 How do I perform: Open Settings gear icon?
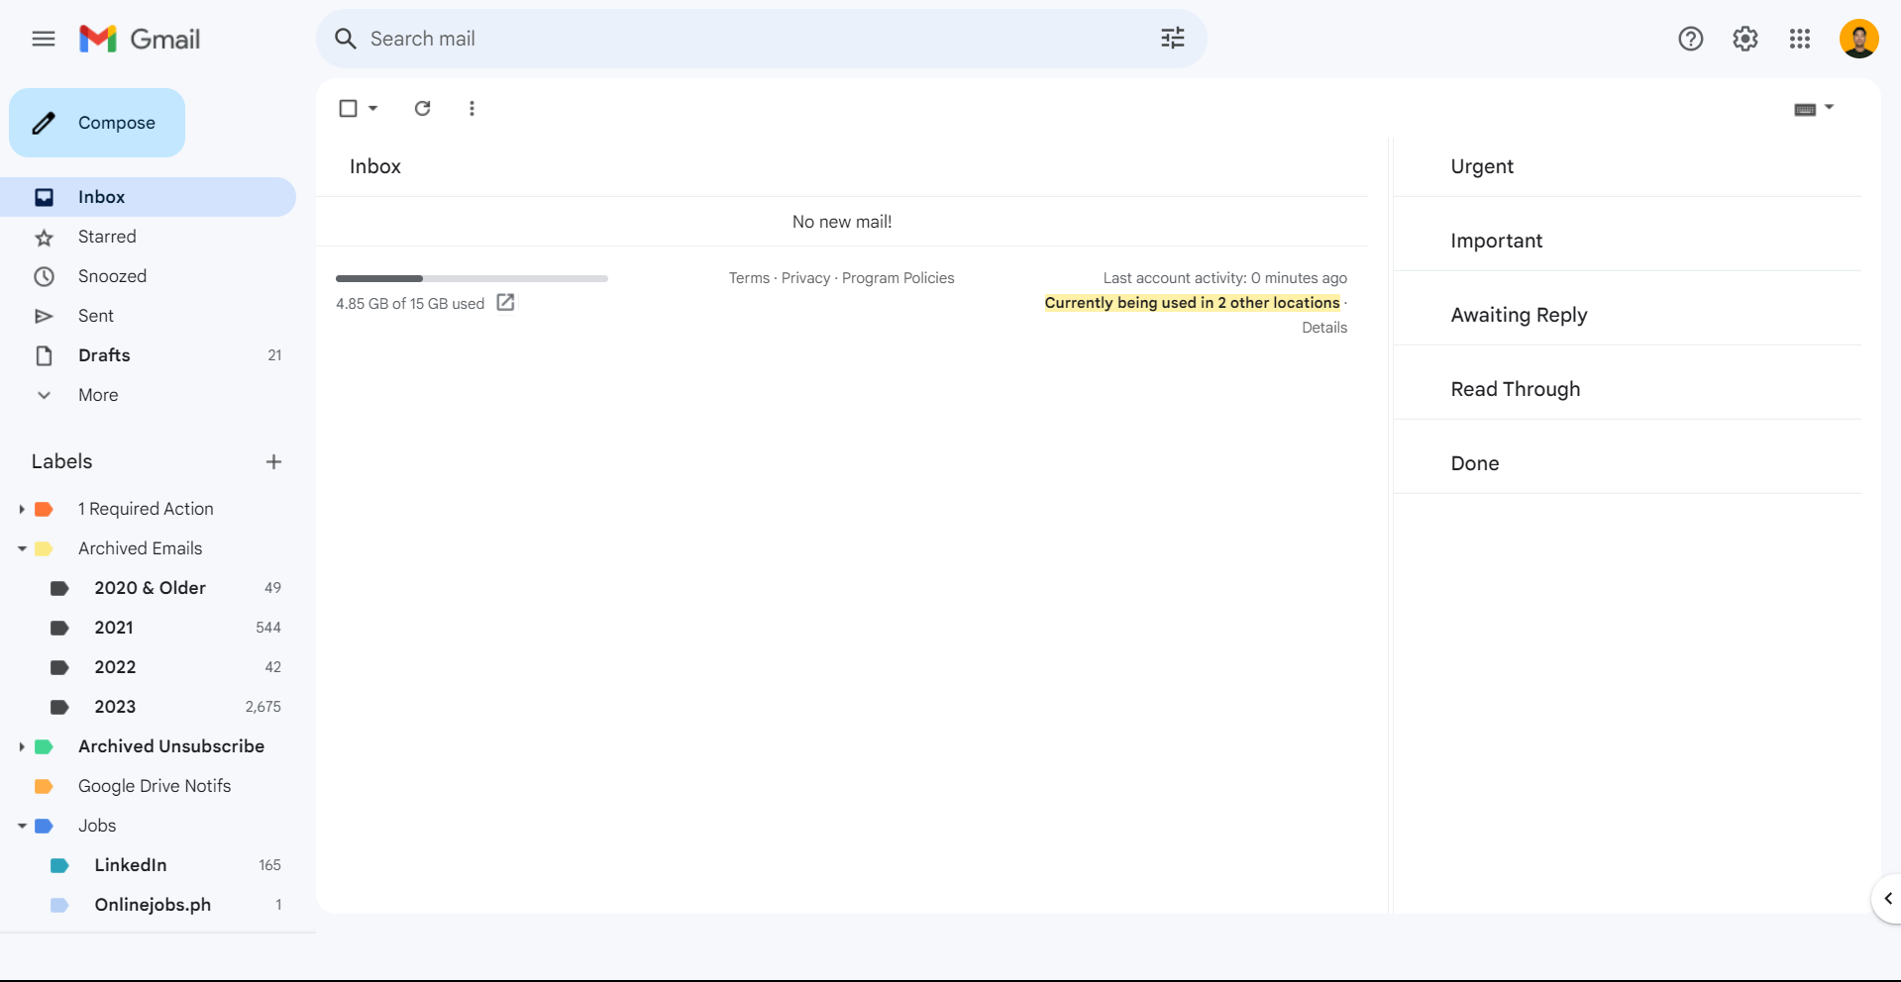click(x=1745, y=39)
